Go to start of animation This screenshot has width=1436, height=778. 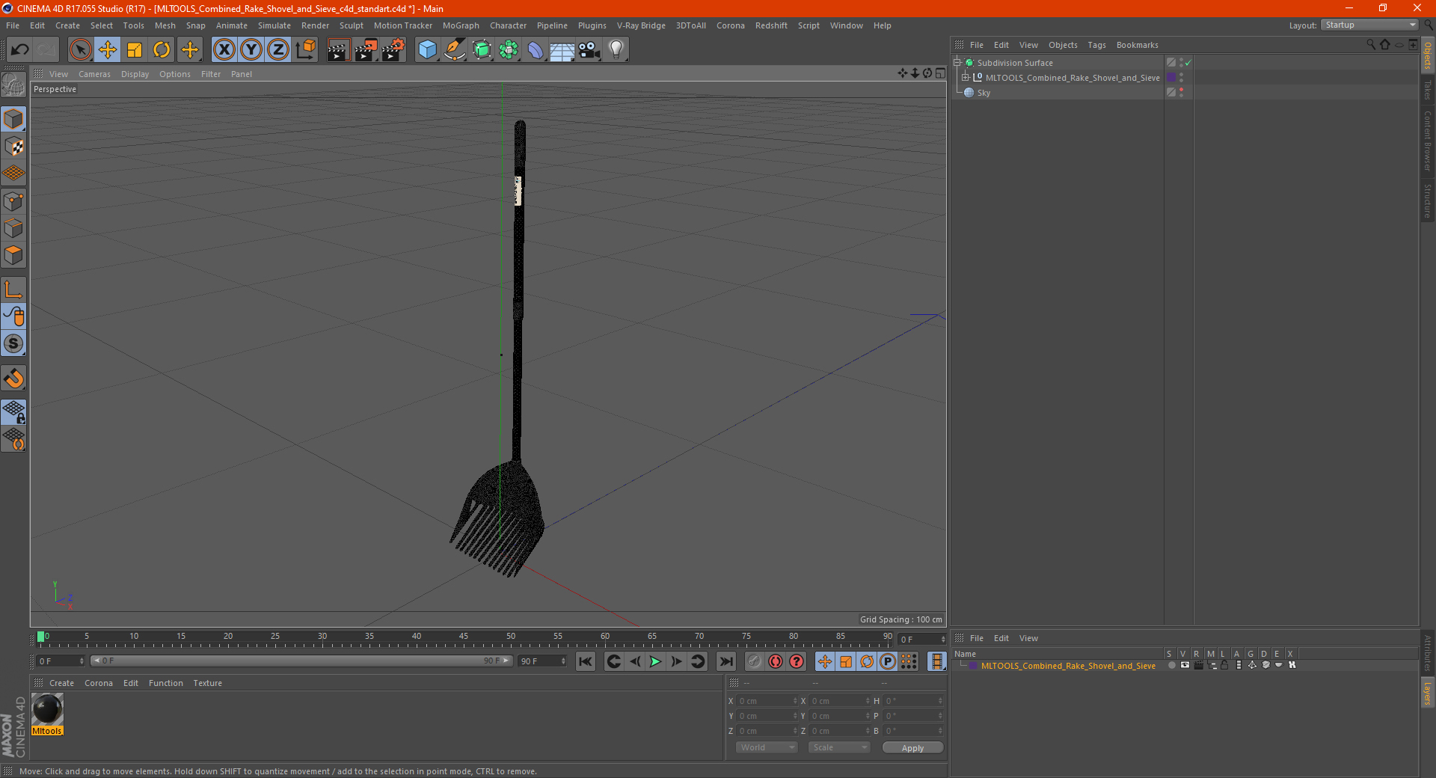tap(586, 661)
